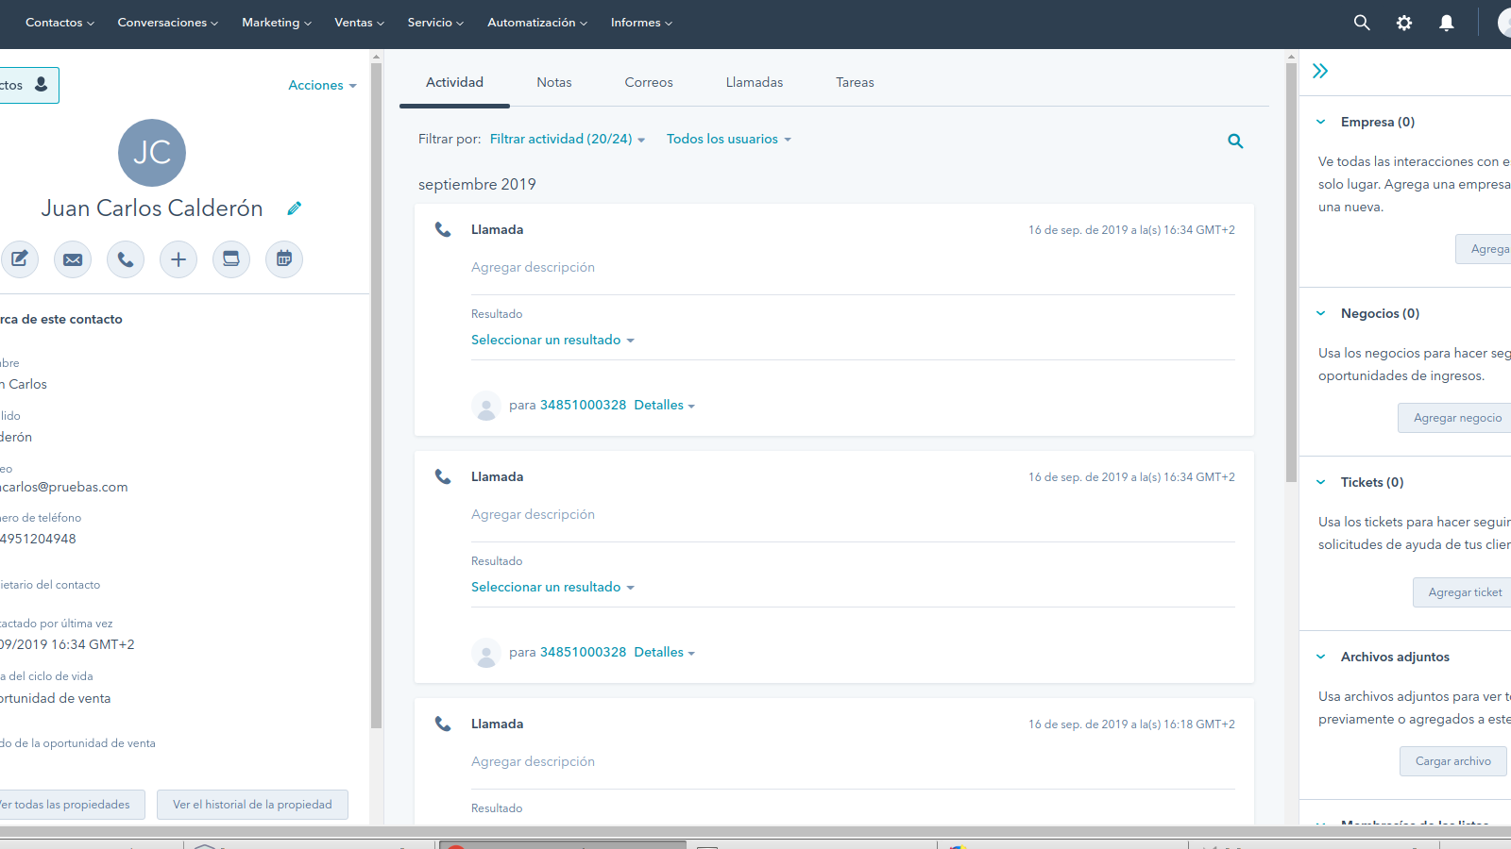Viewport: 1511px width, 849px height.
Task: Click the calendar meeting icon button
Action: tap(284, 259)
